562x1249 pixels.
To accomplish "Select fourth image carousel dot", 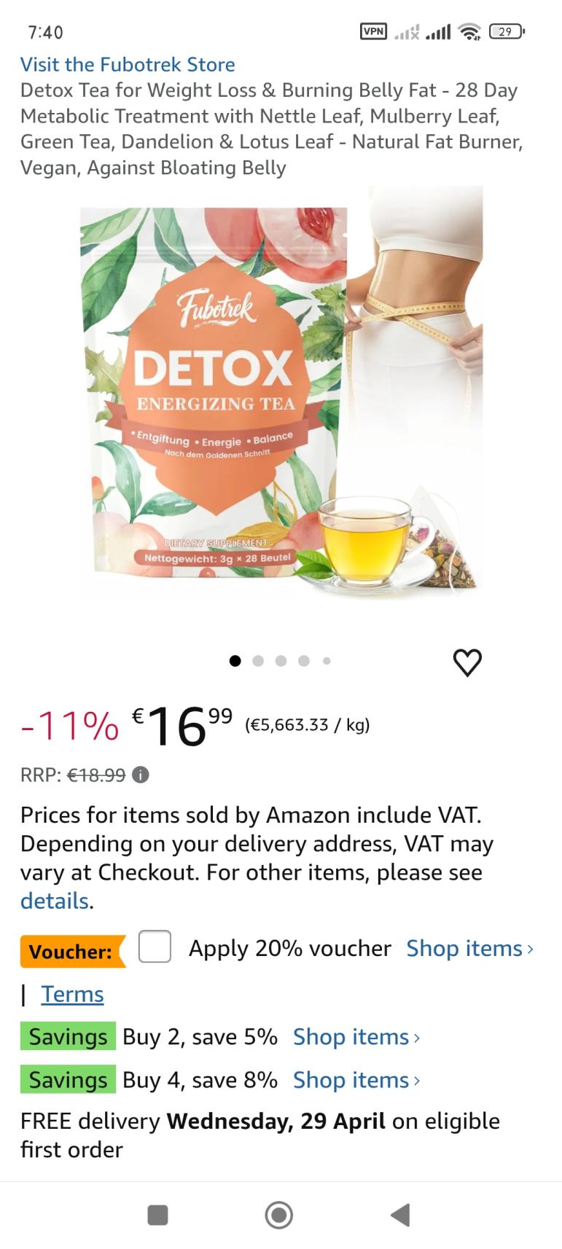I will pyautogui.click(x=304, y=661).
